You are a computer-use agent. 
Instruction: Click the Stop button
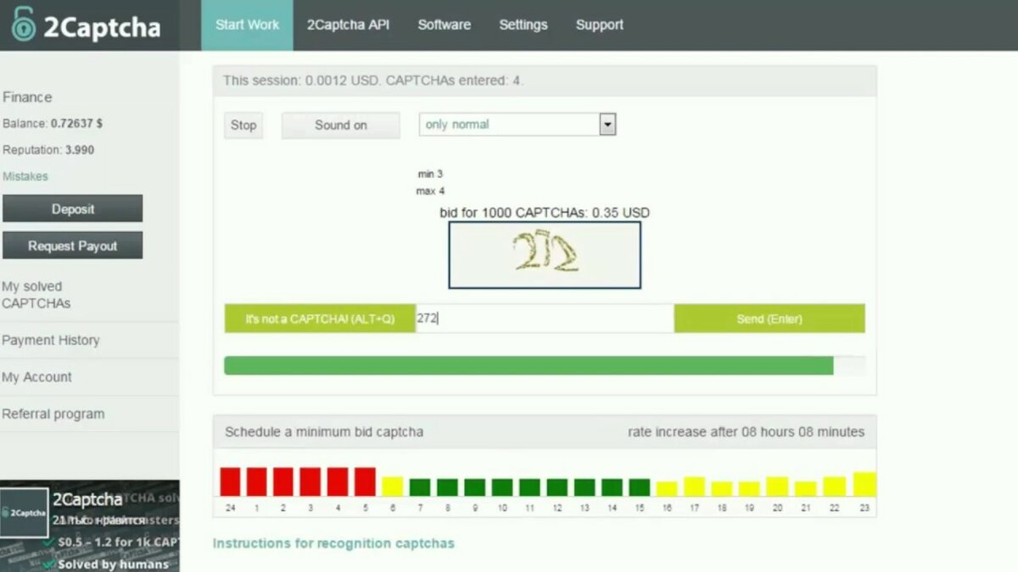point(243,125)
